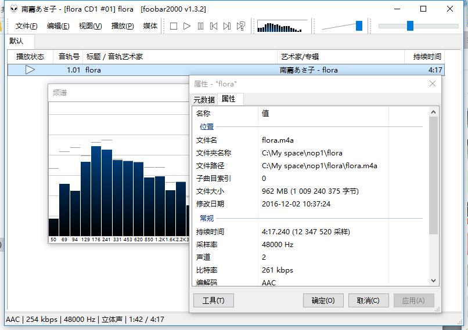Click the Stop playback button
This screenshot has width=468, height=330.
pos(173,26)
